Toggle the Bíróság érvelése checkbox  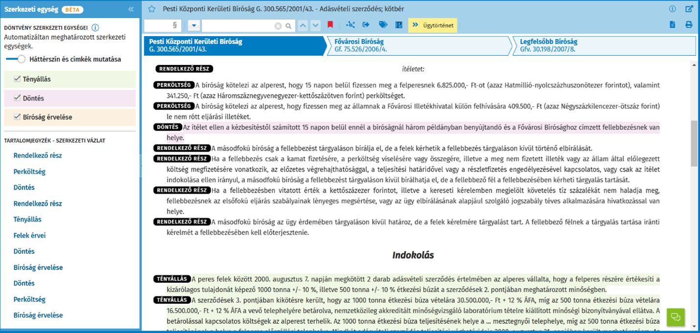(x=18, y=117)
